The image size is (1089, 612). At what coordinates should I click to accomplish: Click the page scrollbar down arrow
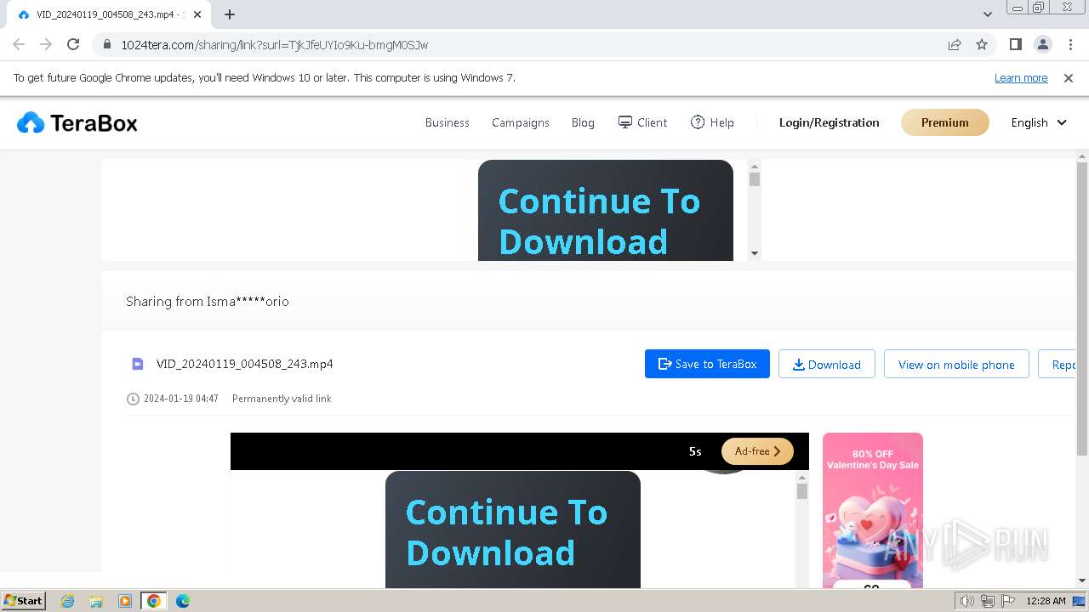click(1082, 581)
